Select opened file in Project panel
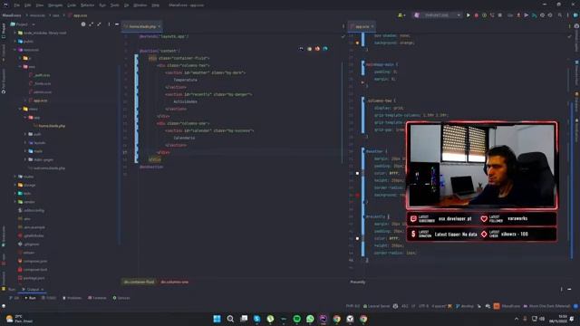 (x=83, y=24)
